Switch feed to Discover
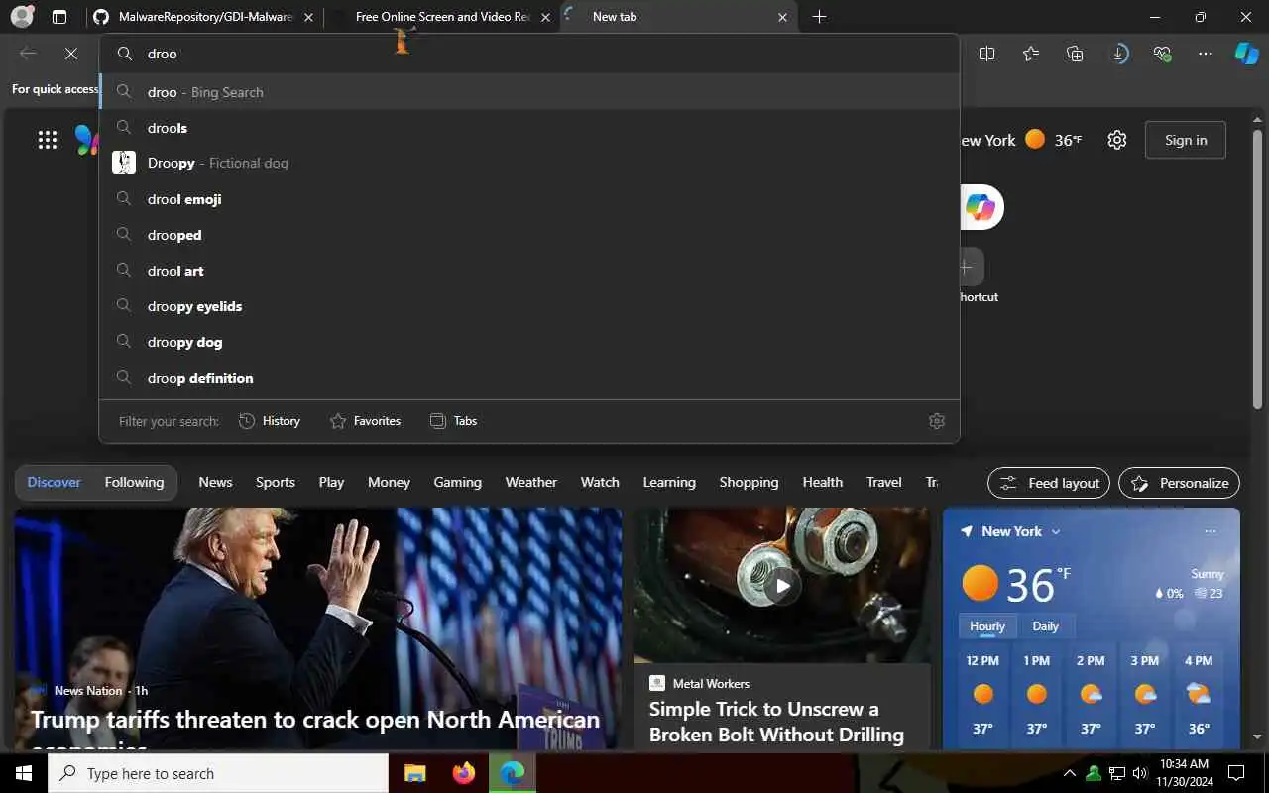Screen dimensions: 1269x793 pyautogui.click(x=54, y=482)
